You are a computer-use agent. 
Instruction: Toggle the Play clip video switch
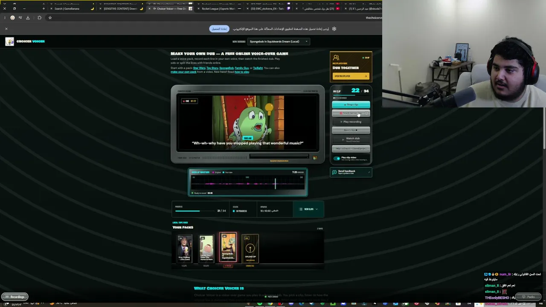337,158
